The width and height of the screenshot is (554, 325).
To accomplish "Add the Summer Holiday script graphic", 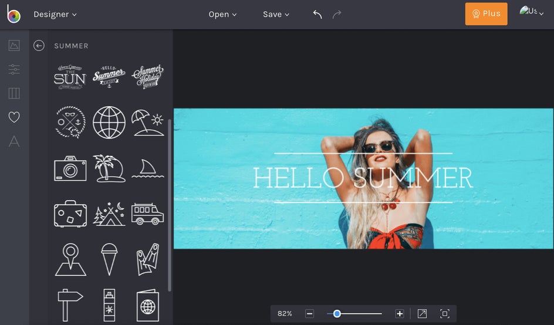I will pyautogui.click(x=148, y=77).
